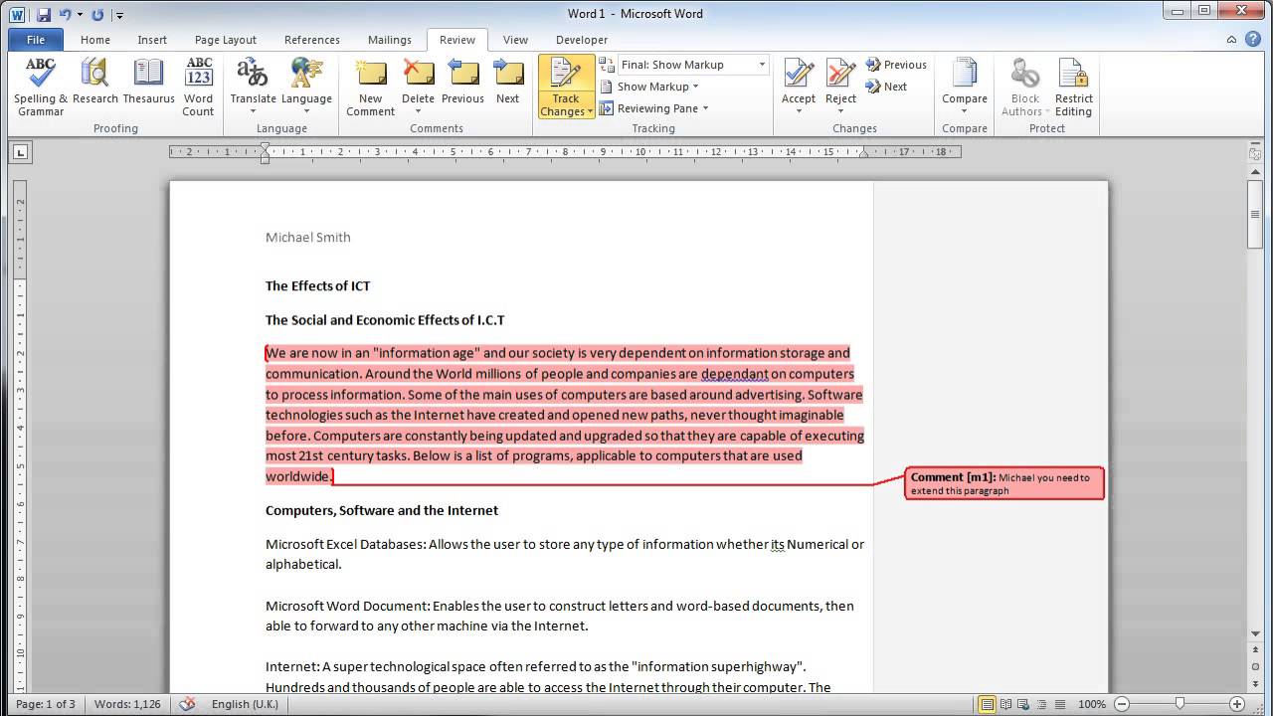The image size is (1273, 716).
Task: Expand the Delete comment dropdown arrow
Action: 419,111
